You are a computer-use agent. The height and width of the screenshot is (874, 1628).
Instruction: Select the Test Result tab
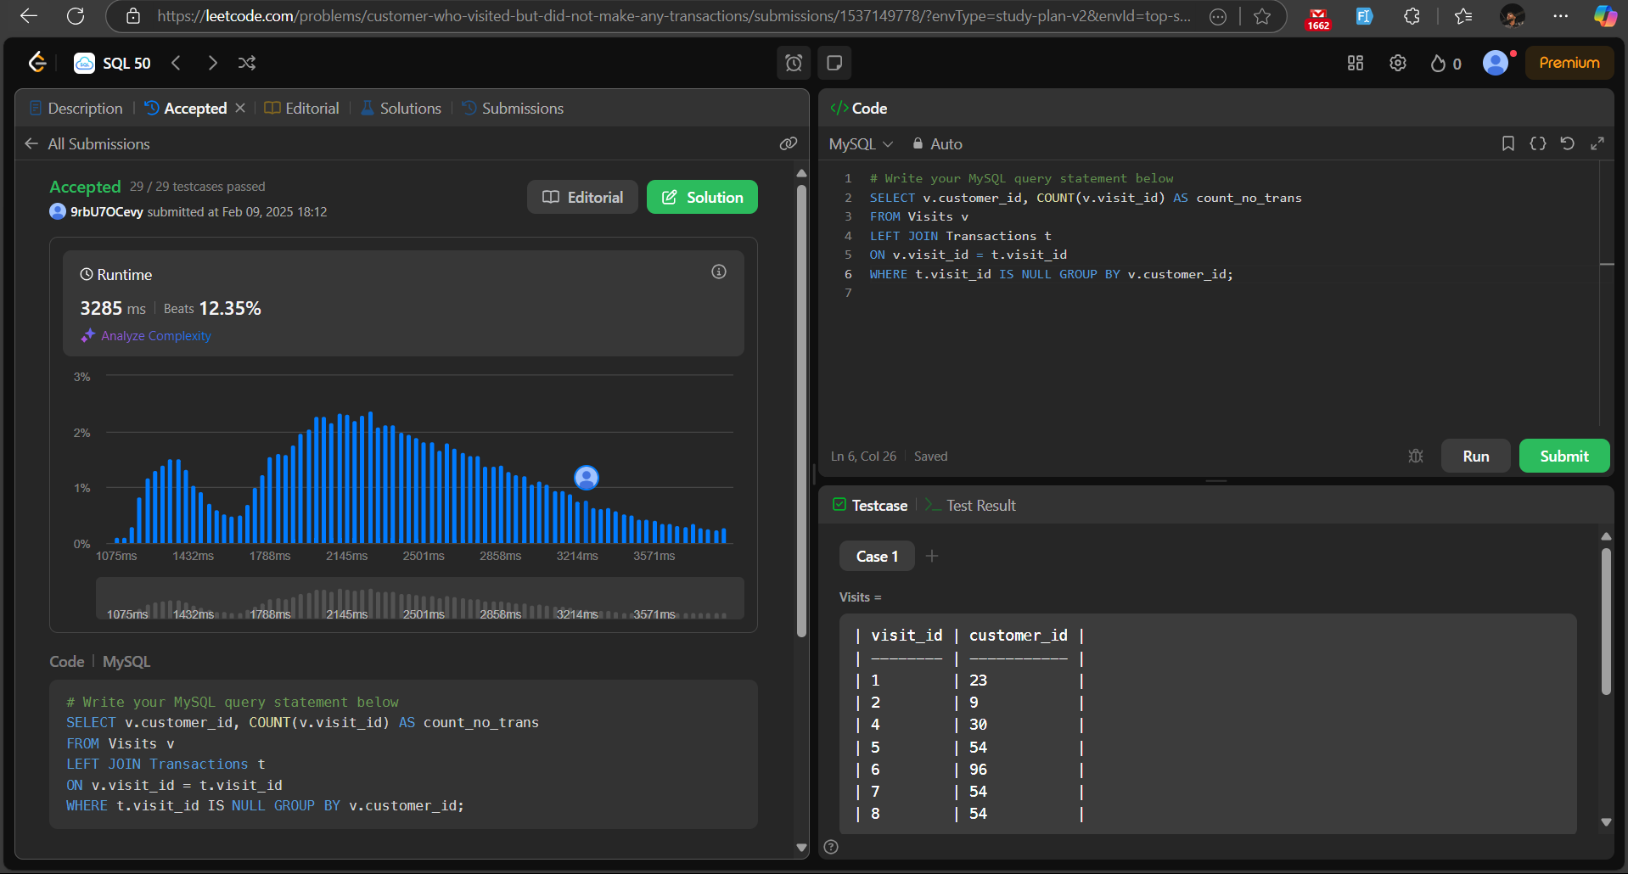pos(970,505)
